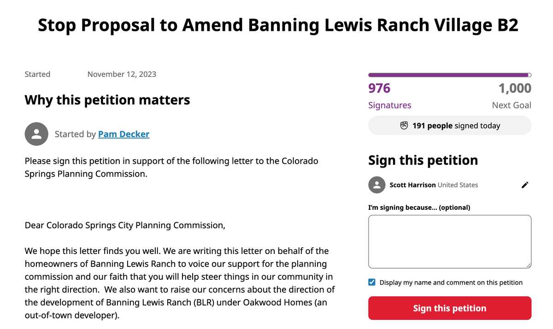
Task: Click the Sign this petition section heading
Action: tap(423, 160)
